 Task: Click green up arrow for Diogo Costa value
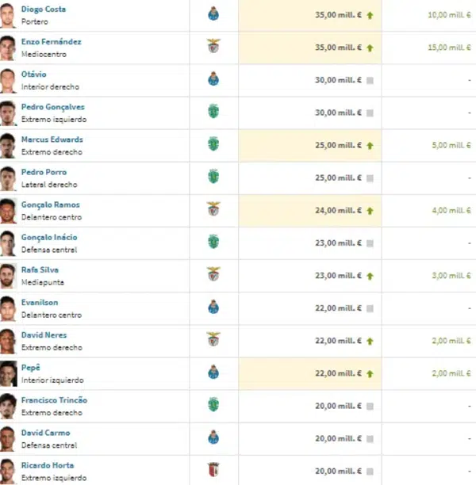coord(370,15)
